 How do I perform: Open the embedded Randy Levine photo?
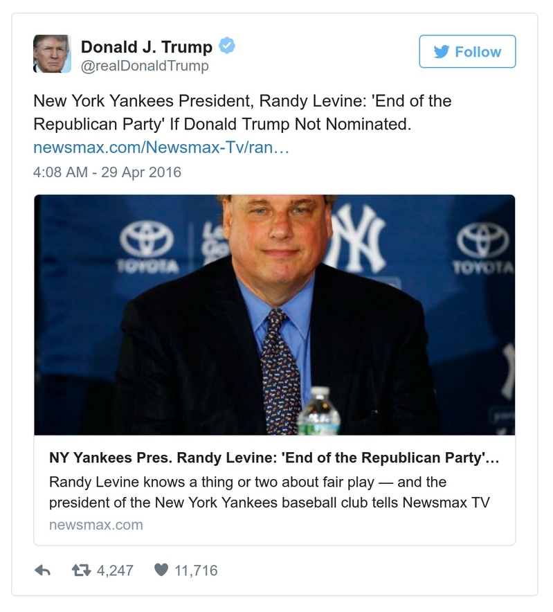pos(277,312)
